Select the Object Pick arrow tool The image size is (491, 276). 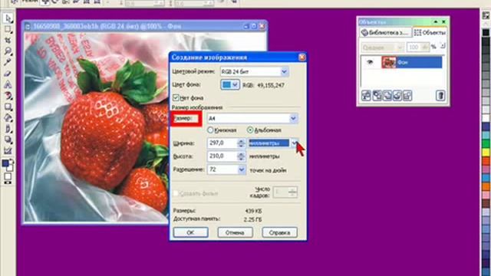(8, 18)
